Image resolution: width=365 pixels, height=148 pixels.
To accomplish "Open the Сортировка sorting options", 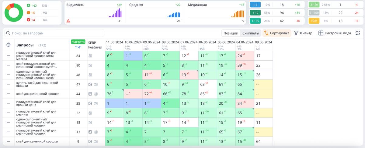I will point(277,33).
